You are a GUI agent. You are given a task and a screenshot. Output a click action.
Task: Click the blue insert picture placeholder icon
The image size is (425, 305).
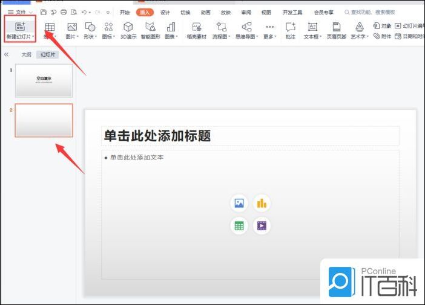pos(239,203)
